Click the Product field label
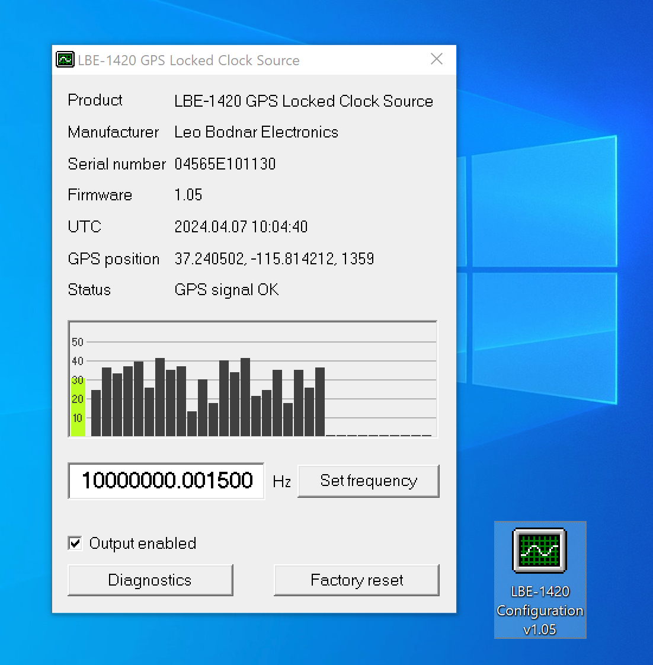 pos(95,101)
